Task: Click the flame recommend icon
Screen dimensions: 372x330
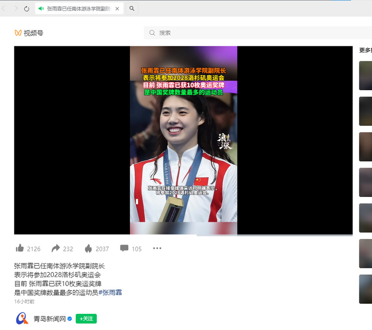Action: coord(89,249)
